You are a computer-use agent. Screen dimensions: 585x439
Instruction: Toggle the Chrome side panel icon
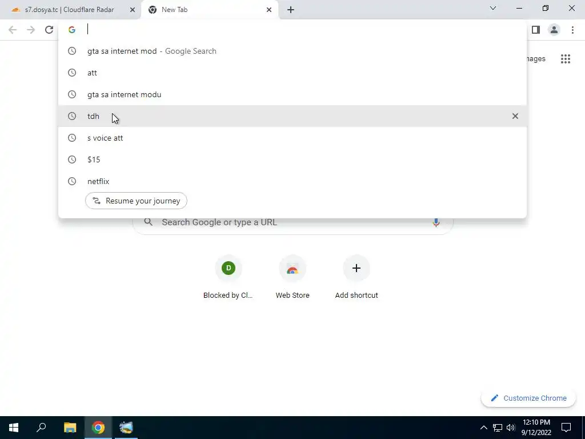click(536, 30)
